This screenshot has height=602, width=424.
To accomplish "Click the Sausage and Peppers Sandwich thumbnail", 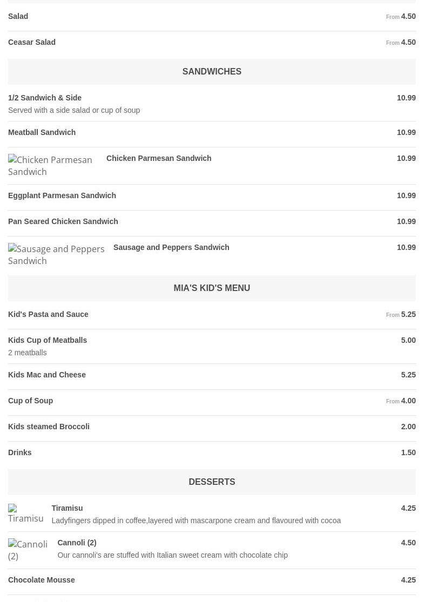I will pos(56,255).
